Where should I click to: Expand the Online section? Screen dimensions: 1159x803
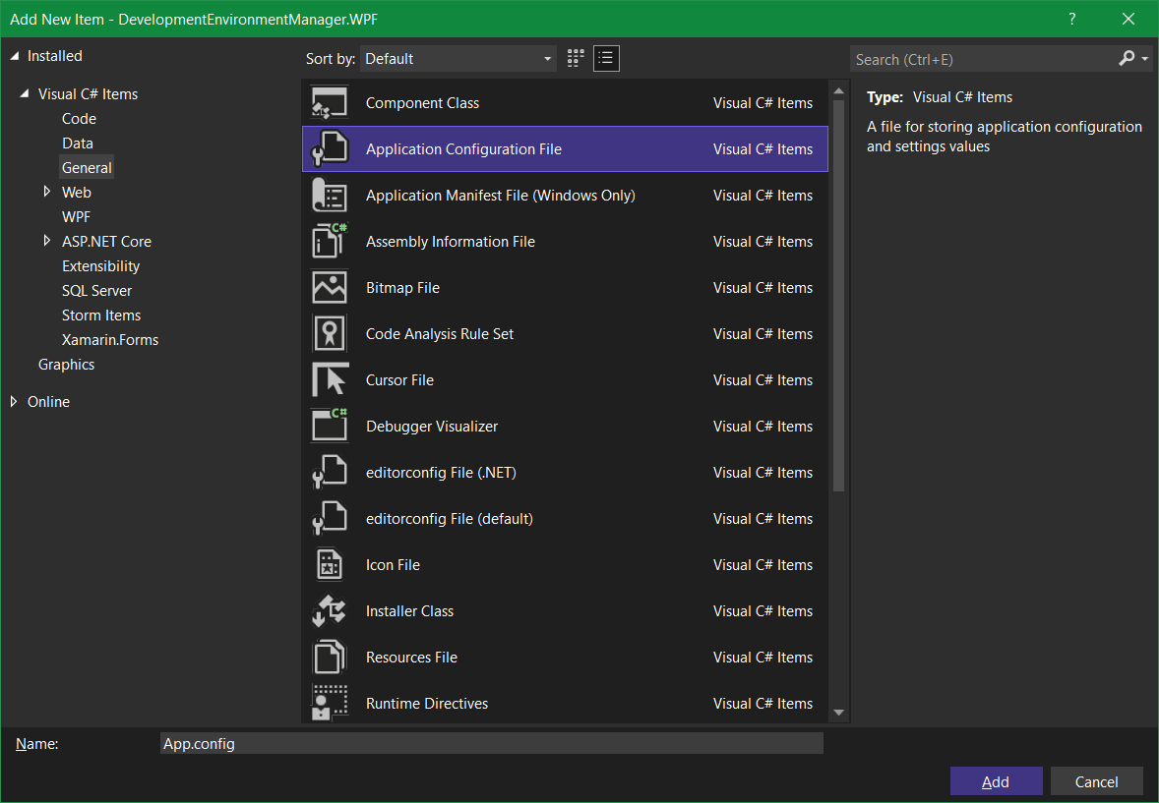pyautogui.click(x=13, y=401)
